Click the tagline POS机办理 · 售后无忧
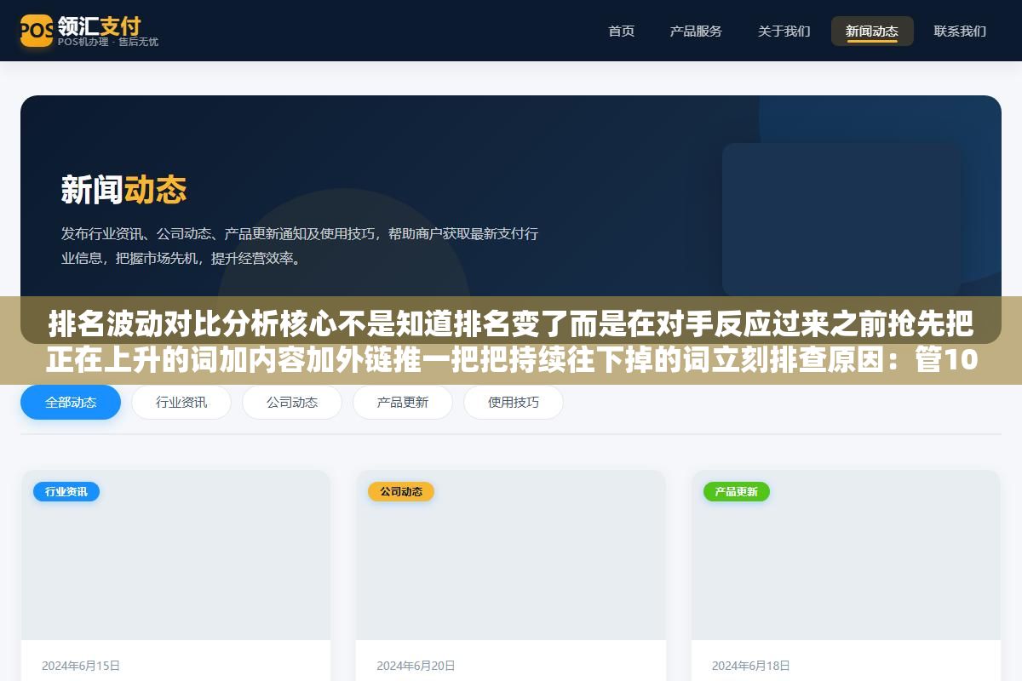Screen dimensions: 1022x681 pyautogui.click(x=107, y=42)
